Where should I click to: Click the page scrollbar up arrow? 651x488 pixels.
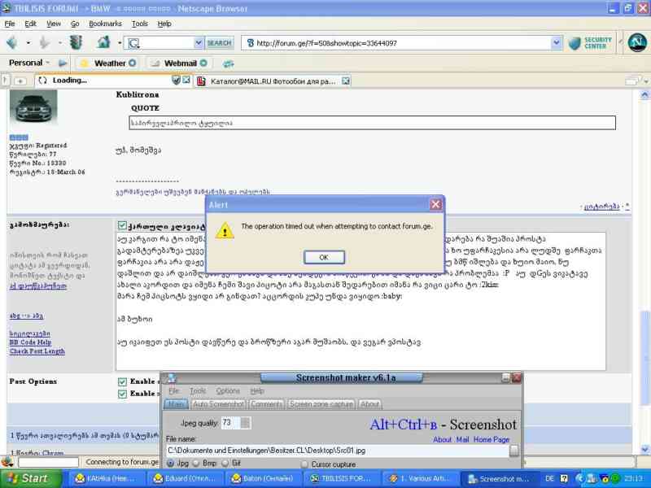[x=644, y=94]
